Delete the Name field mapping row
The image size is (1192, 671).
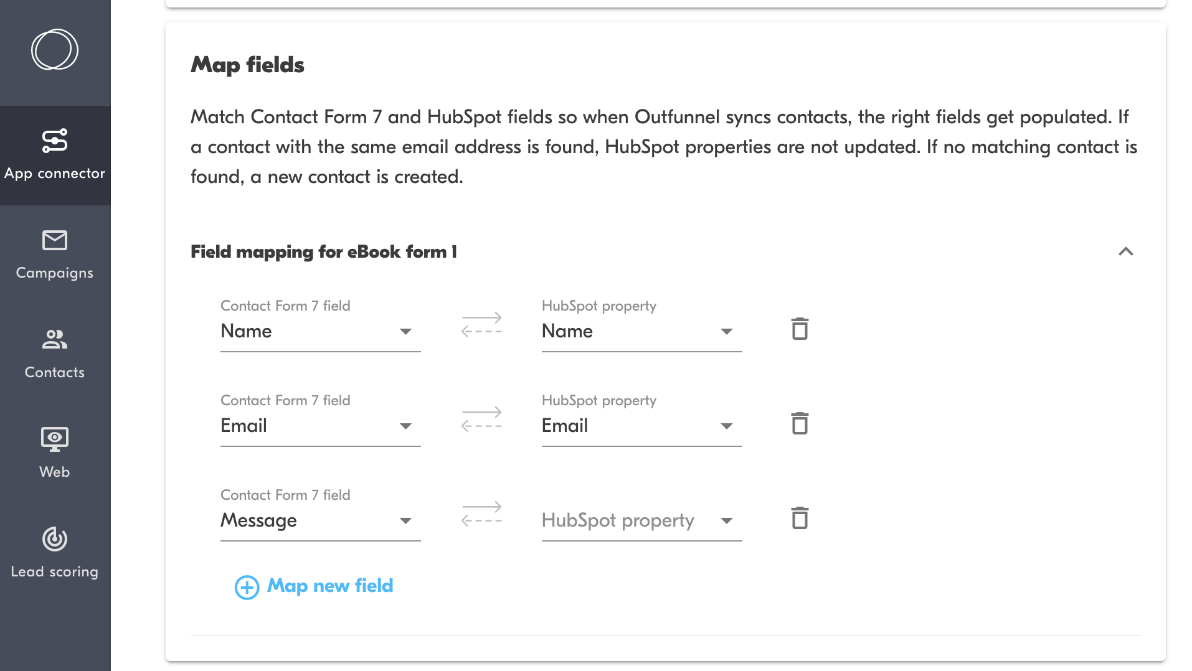pos(800,329)
